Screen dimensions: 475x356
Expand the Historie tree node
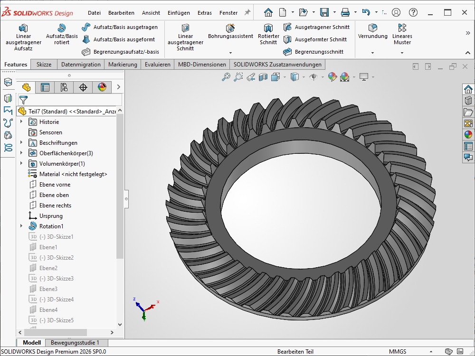[21, 122]
